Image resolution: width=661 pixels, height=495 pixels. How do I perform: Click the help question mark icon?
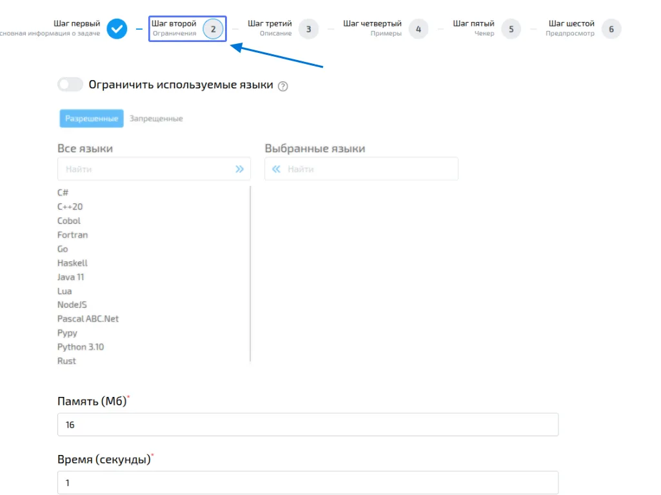pyautogui.click(x=282, y=86)
